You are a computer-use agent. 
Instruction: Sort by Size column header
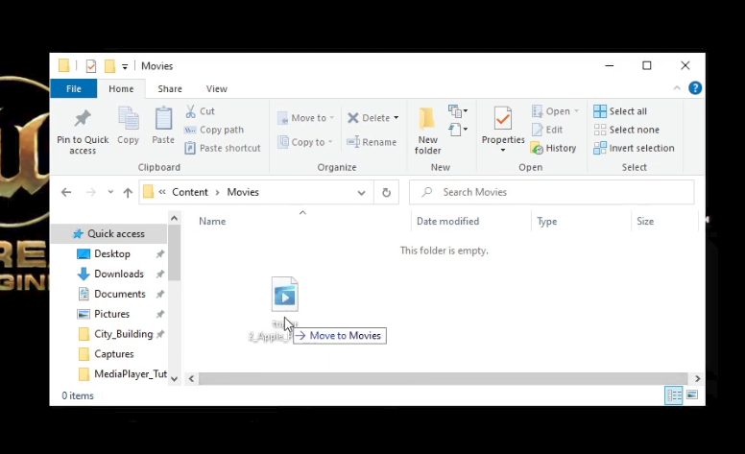coord(645,222)
